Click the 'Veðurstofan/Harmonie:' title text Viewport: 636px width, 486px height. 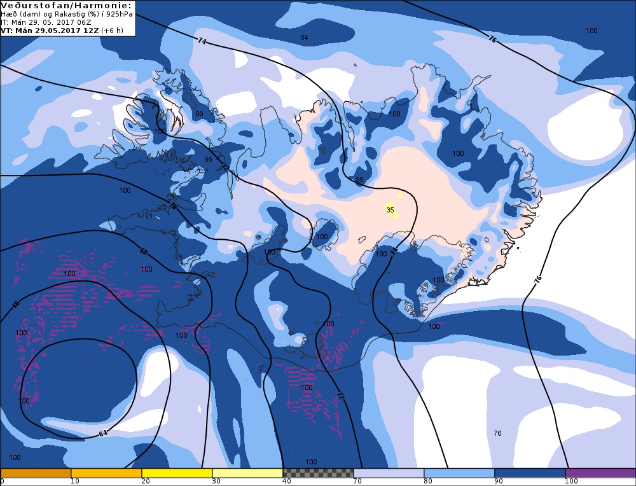pyautogui.click(x=67, y=6)
